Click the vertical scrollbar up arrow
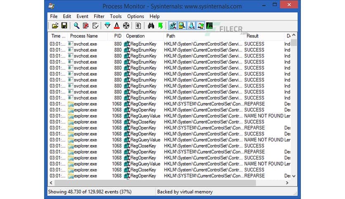The image size is (345, 199). [x=294, y=35]
